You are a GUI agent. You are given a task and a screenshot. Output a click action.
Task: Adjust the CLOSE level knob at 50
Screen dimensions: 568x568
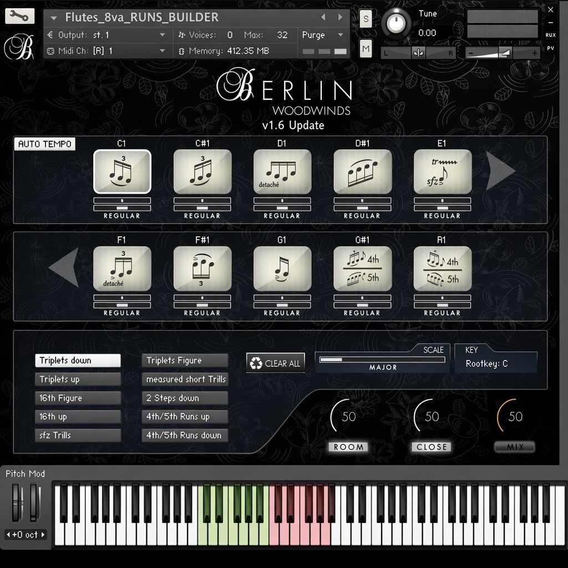(x=432, y=416)
